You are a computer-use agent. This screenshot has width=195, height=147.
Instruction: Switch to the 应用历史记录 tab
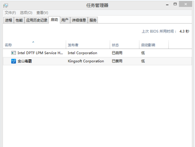pos(36,20)
